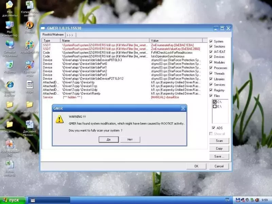Click the floppy disk tray icon
This screenshot has height=204, width=272.
point(238,200)
